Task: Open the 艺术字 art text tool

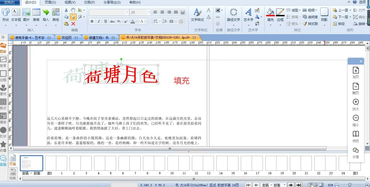Action: [x=248, y=15]
